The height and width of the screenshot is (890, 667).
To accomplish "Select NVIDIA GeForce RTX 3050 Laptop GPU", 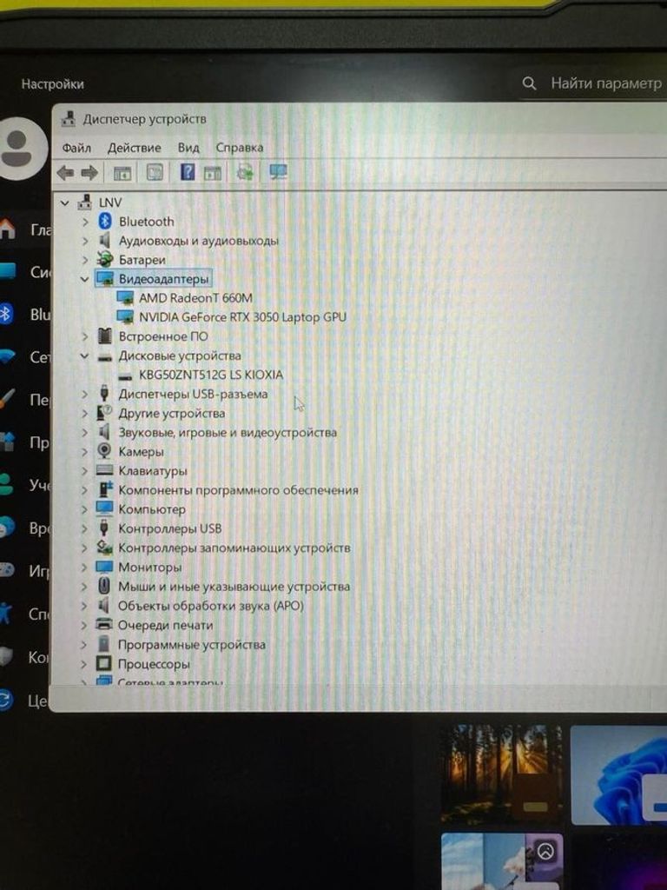I will pos(242,317).
